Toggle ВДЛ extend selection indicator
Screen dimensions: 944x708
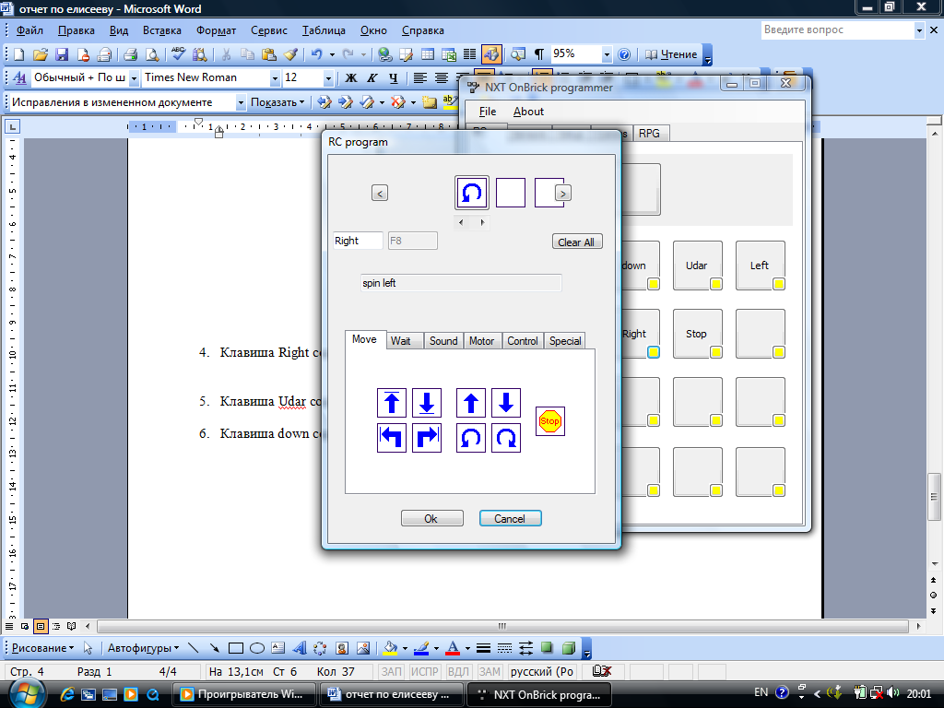pos(458,671)
